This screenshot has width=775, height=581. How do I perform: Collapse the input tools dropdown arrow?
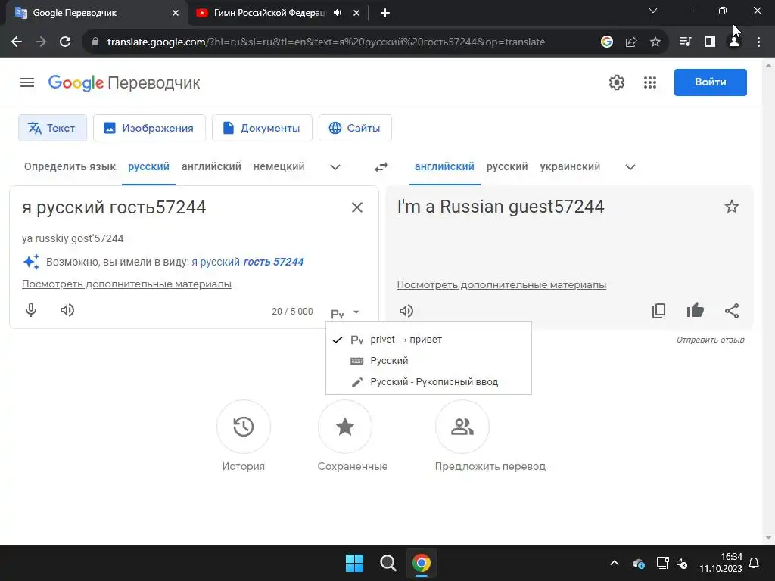tap(356, 312)
